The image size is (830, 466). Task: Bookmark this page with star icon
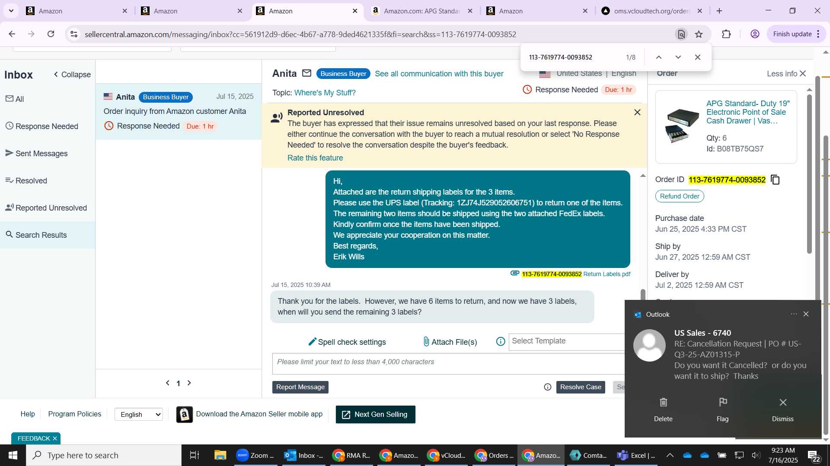[x=699, y=34]
